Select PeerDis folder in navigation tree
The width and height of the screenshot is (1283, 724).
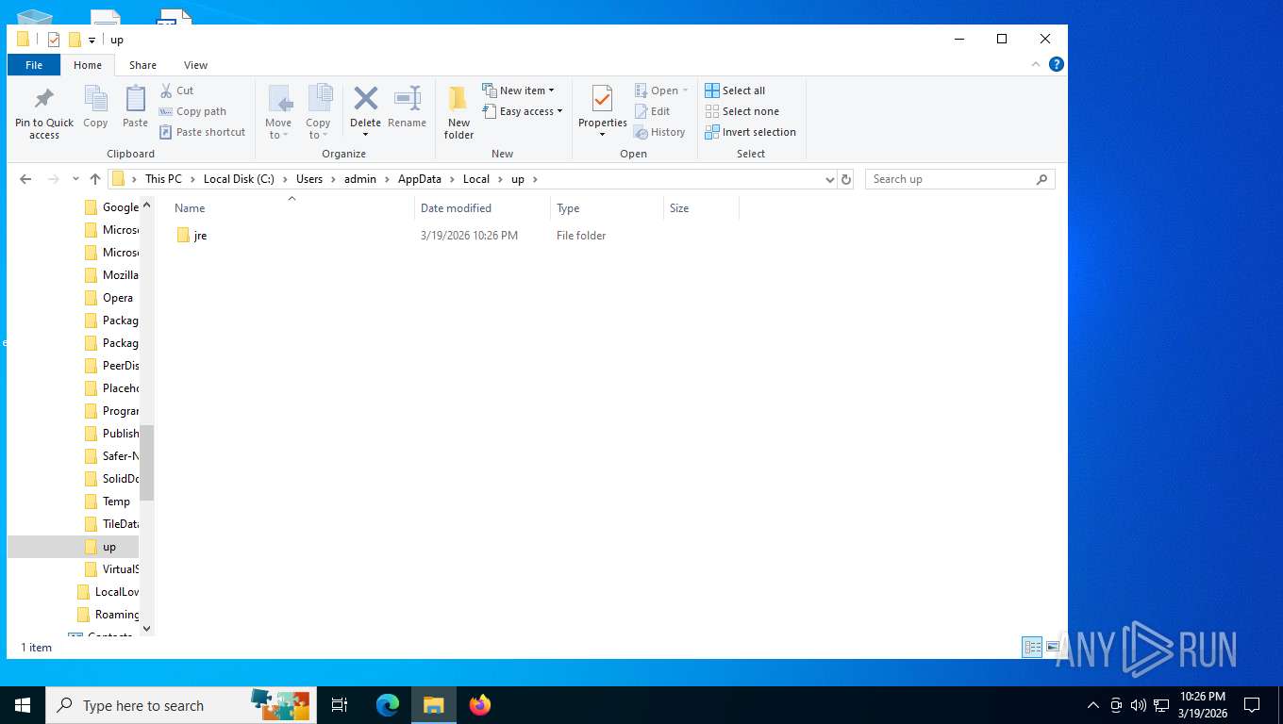(x=120, y=366)
